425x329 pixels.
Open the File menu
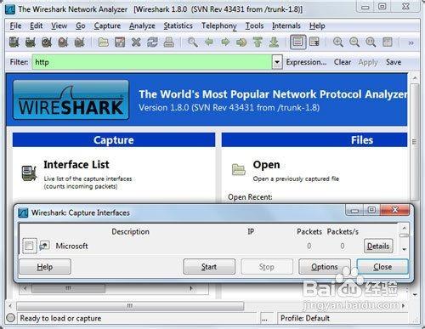15,26
